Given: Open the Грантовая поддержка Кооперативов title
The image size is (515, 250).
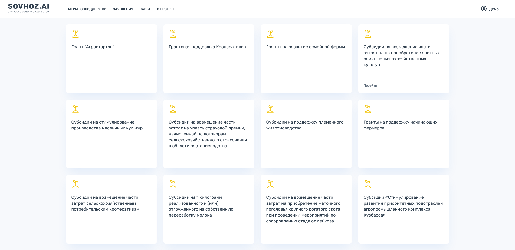Looking at the screenshot, I should tap(207, 47).
